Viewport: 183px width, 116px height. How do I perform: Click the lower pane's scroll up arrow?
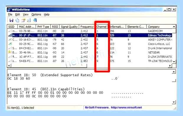pos(174,72)
